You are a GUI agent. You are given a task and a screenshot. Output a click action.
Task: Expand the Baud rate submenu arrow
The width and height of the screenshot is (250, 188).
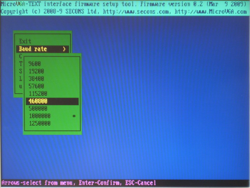(64, 49)
